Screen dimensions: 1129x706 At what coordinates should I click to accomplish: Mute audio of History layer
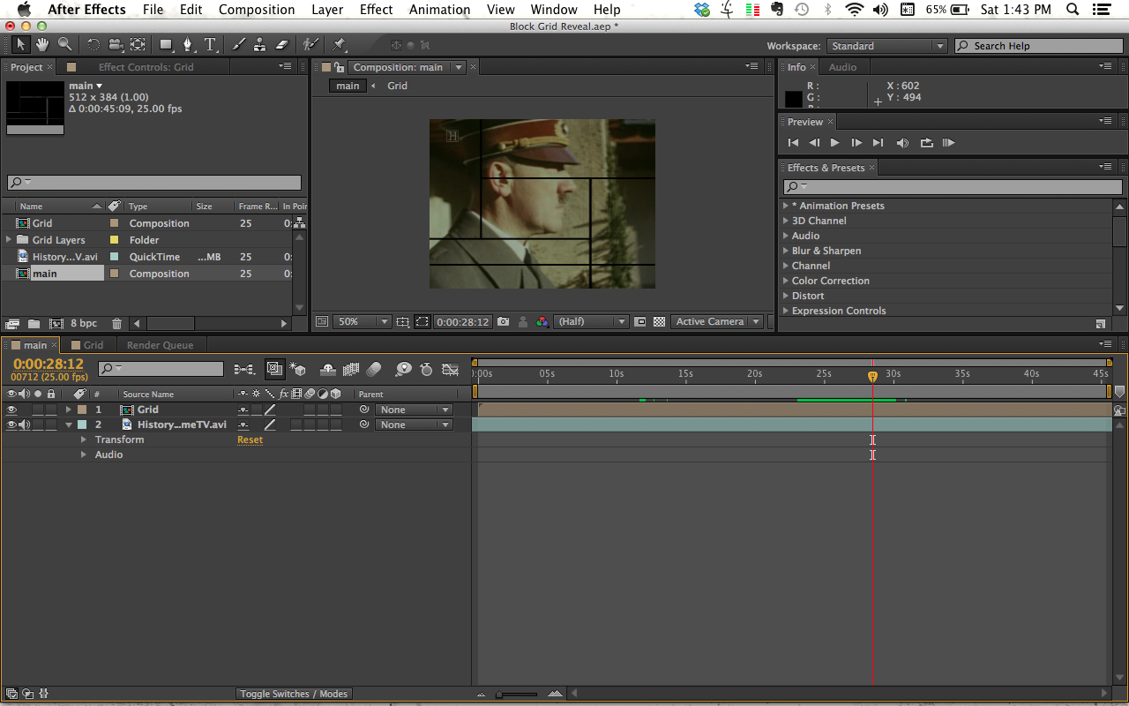point(25,424)
